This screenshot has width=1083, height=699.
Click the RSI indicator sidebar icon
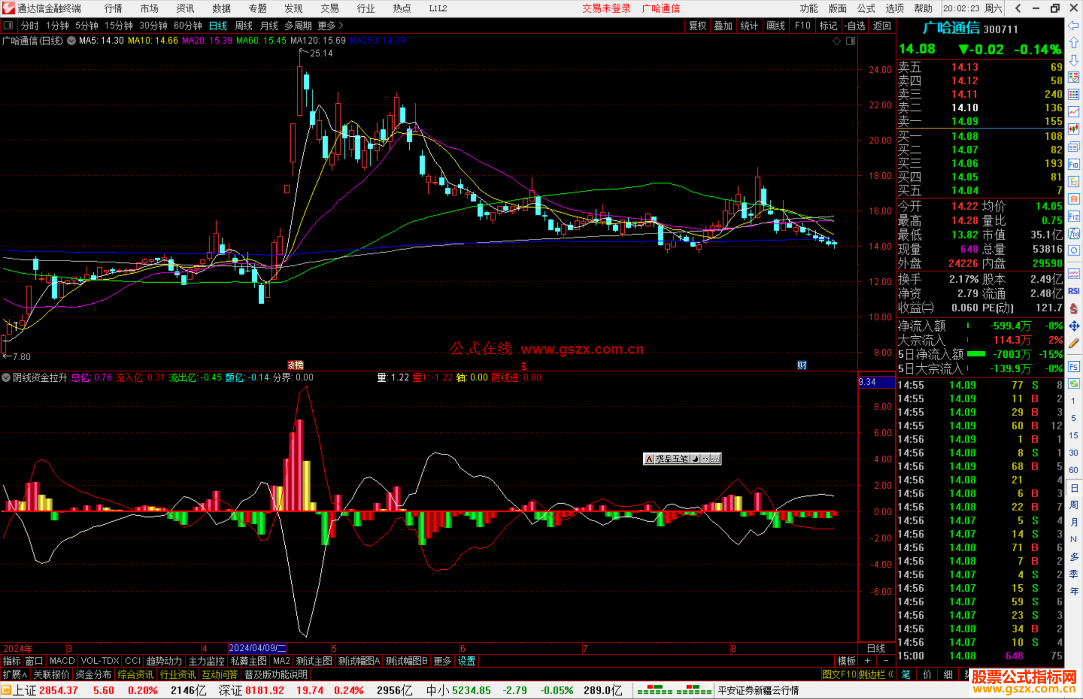[x=1073, y=291]
